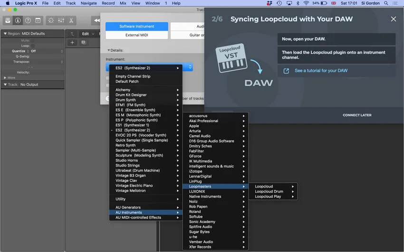Choose Empty Channel Strip option
Image resolution: width=404 pixels, height=252 pixels.
(x=145, y=76)
